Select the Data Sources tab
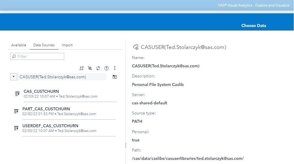Image resolution: width=294 pixels, height=164 pixels. [x=44, y=45]
